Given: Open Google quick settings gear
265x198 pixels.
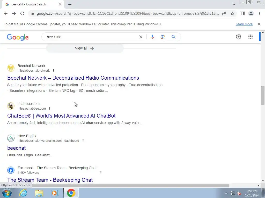Looking at the screenshot, I should [x=238, y=37].
